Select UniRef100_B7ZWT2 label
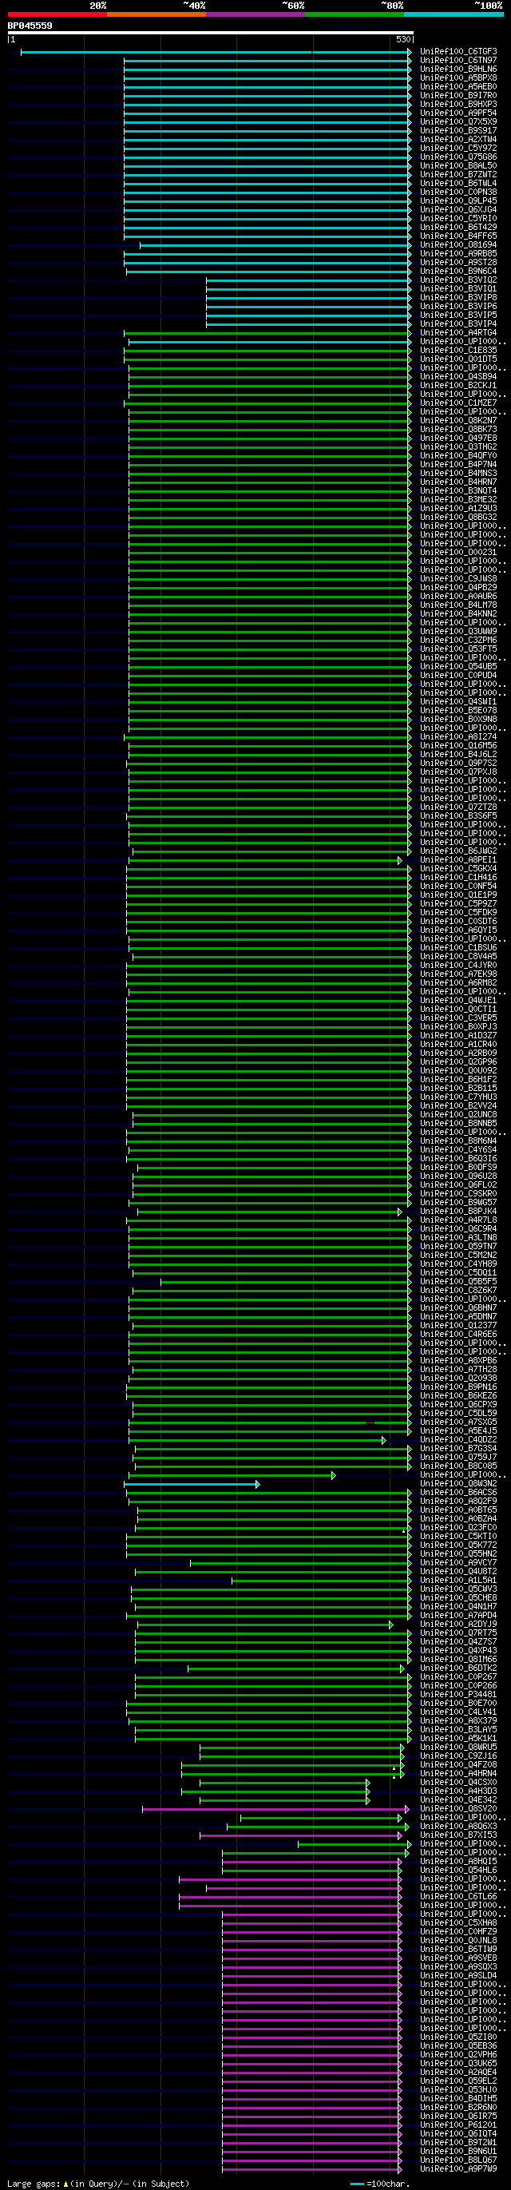 (458, 175)
